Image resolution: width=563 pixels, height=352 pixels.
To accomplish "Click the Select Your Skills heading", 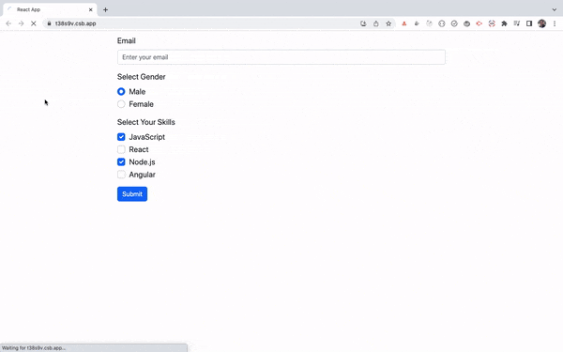I will coord(145,122).
